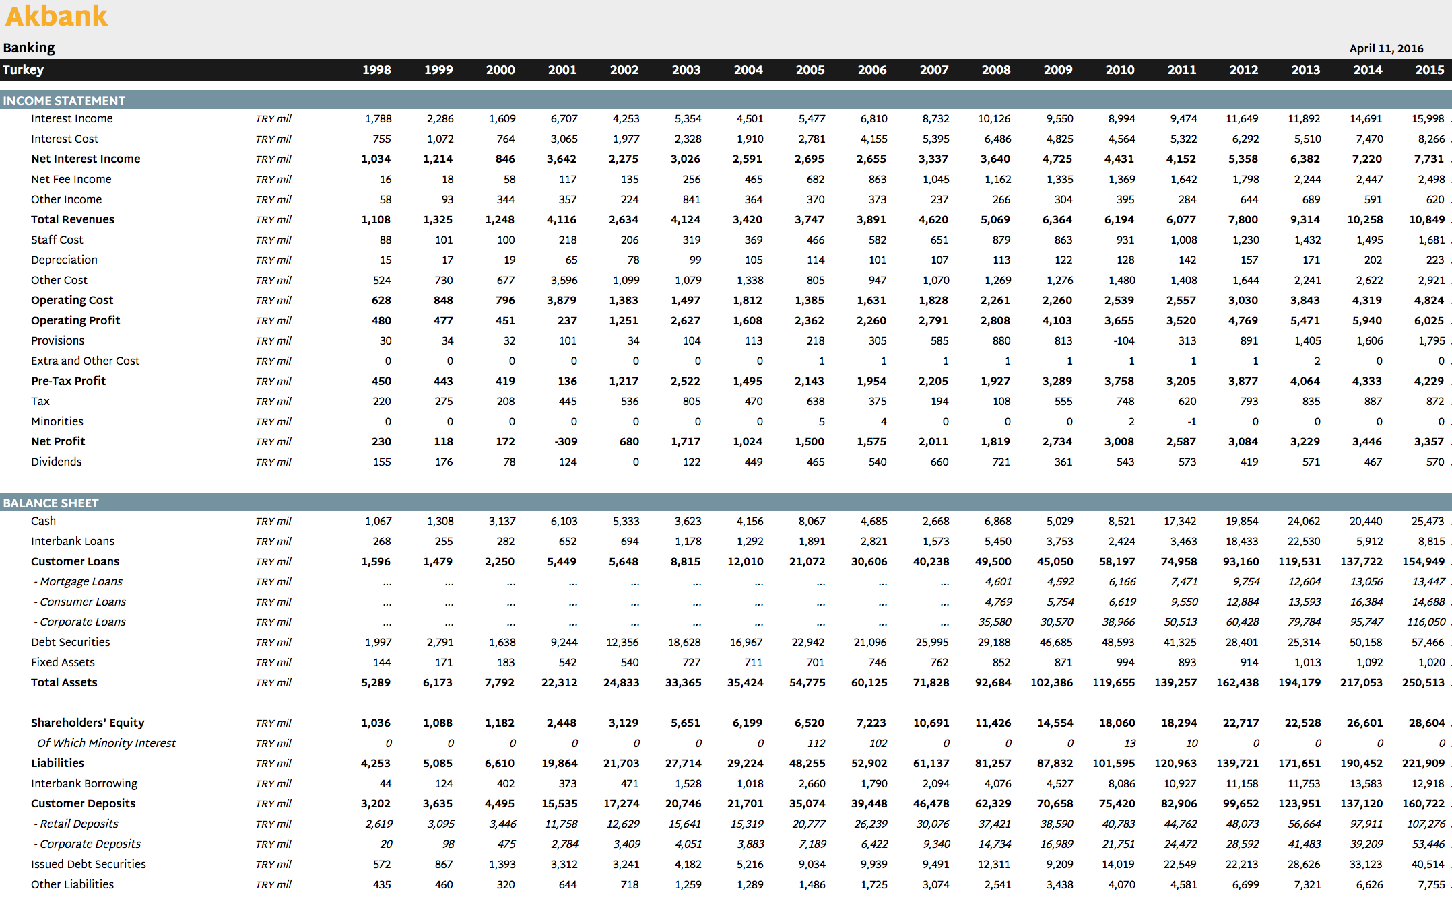Select the 2015 Corporate Loans value 116,050

(1426, 622)
